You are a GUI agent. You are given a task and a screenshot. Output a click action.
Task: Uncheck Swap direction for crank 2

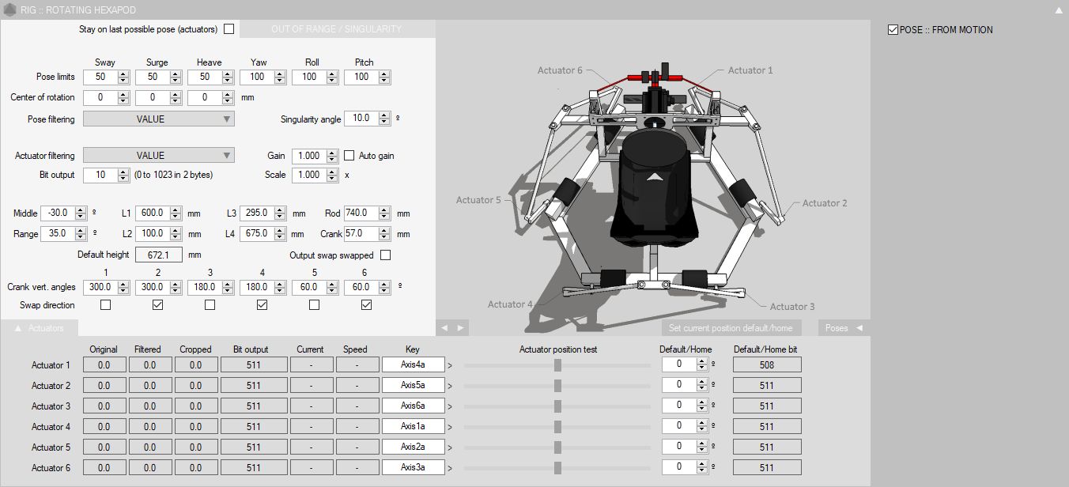[157, 305]
